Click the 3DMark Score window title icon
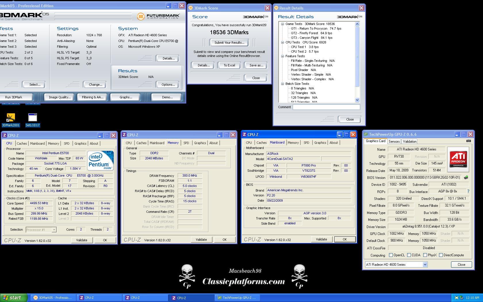483x302 pixels. click(190, 8)
